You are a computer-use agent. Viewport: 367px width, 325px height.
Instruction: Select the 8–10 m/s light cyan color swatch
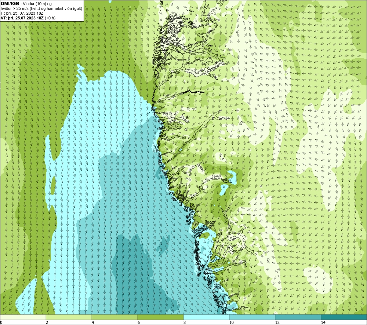pos(206,317)
